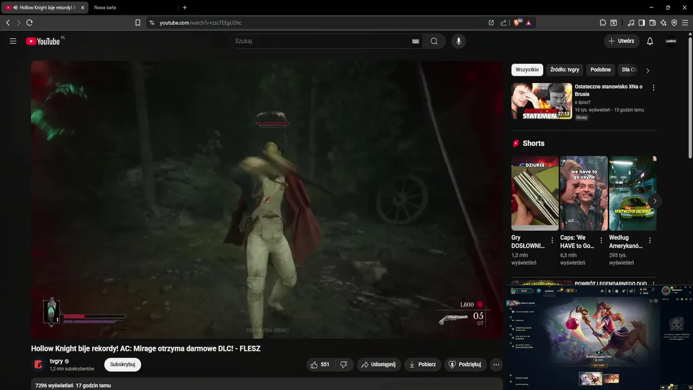Bookmark this page with the bookmark icon
The width and height of the screenshot is (693, 390).
pos(138,23)
